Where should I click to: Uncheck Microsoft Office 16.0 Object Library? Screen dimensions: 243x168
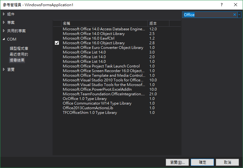pyautogui.click(x=57, y=43)
